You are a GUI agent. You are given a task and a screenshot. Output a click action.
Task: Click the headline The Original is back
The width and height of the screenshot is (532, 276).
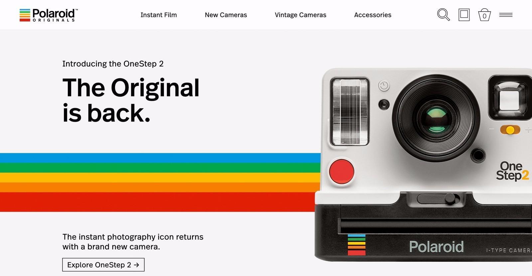pos(131,100)
